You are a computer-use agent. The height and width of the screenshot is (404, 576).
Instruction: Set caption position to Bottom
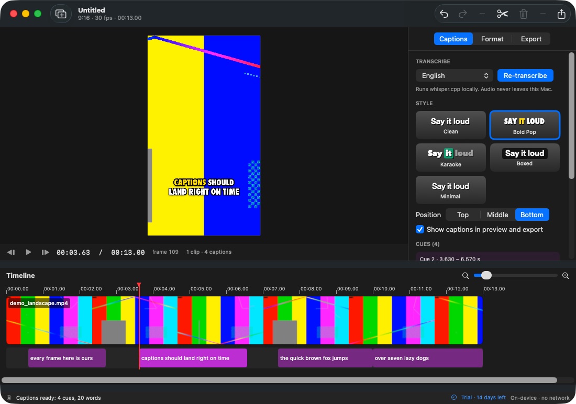[x=532, y=215]
